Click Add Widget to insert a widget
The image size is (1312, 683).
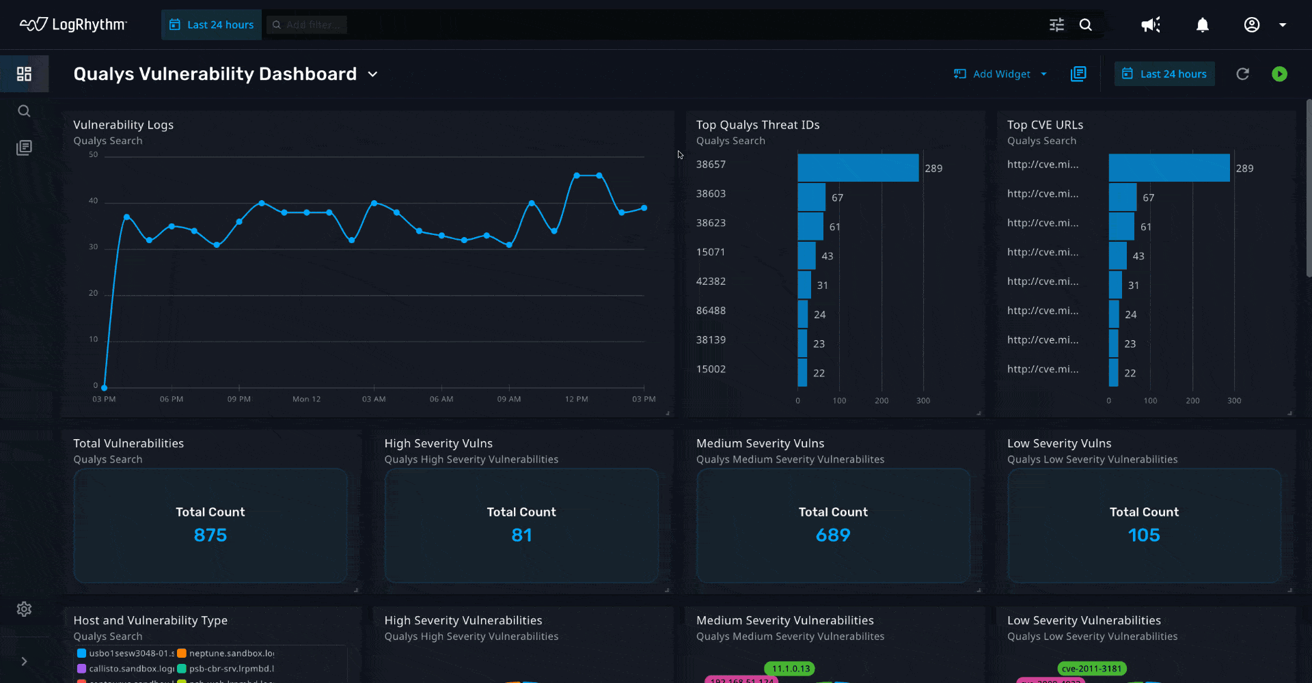point(1000,74)
